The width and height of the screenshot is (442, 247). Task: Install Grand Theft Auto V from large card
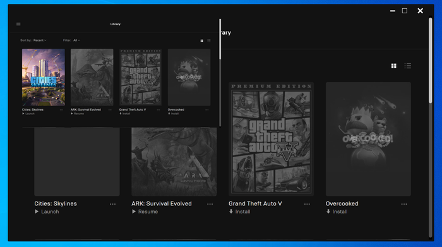pyautogui.click(x=239, y=212)
